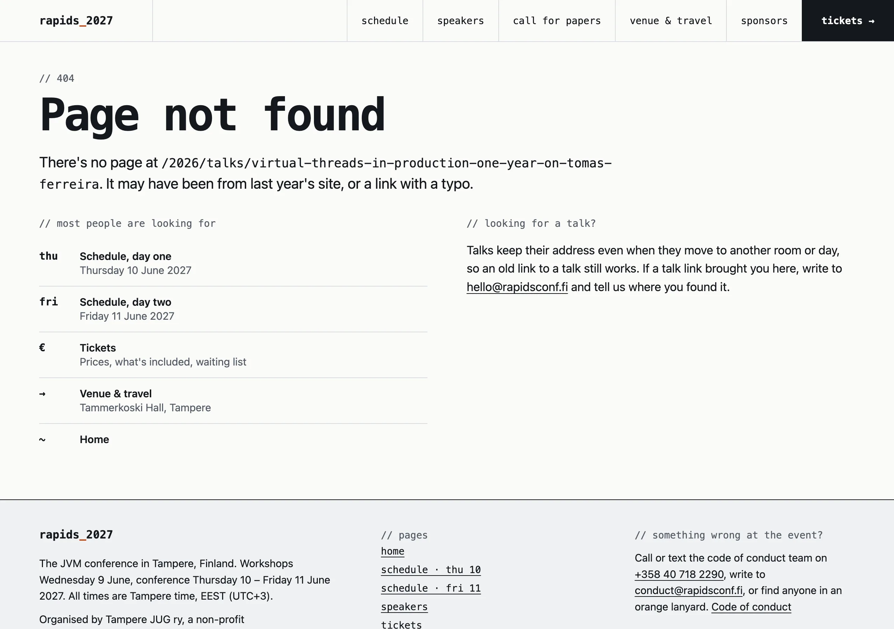Click the rapids_2027 logo in header

click(76, 21)
